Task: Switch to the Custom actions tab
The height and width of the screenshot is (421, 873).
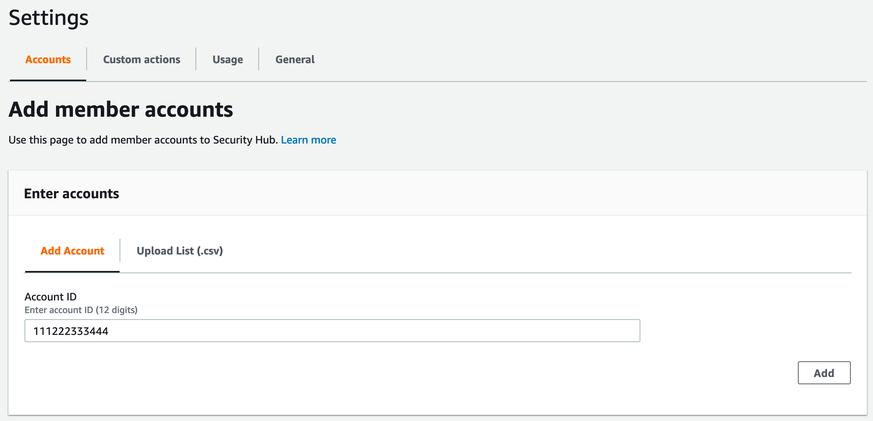Action: [141, 59]
